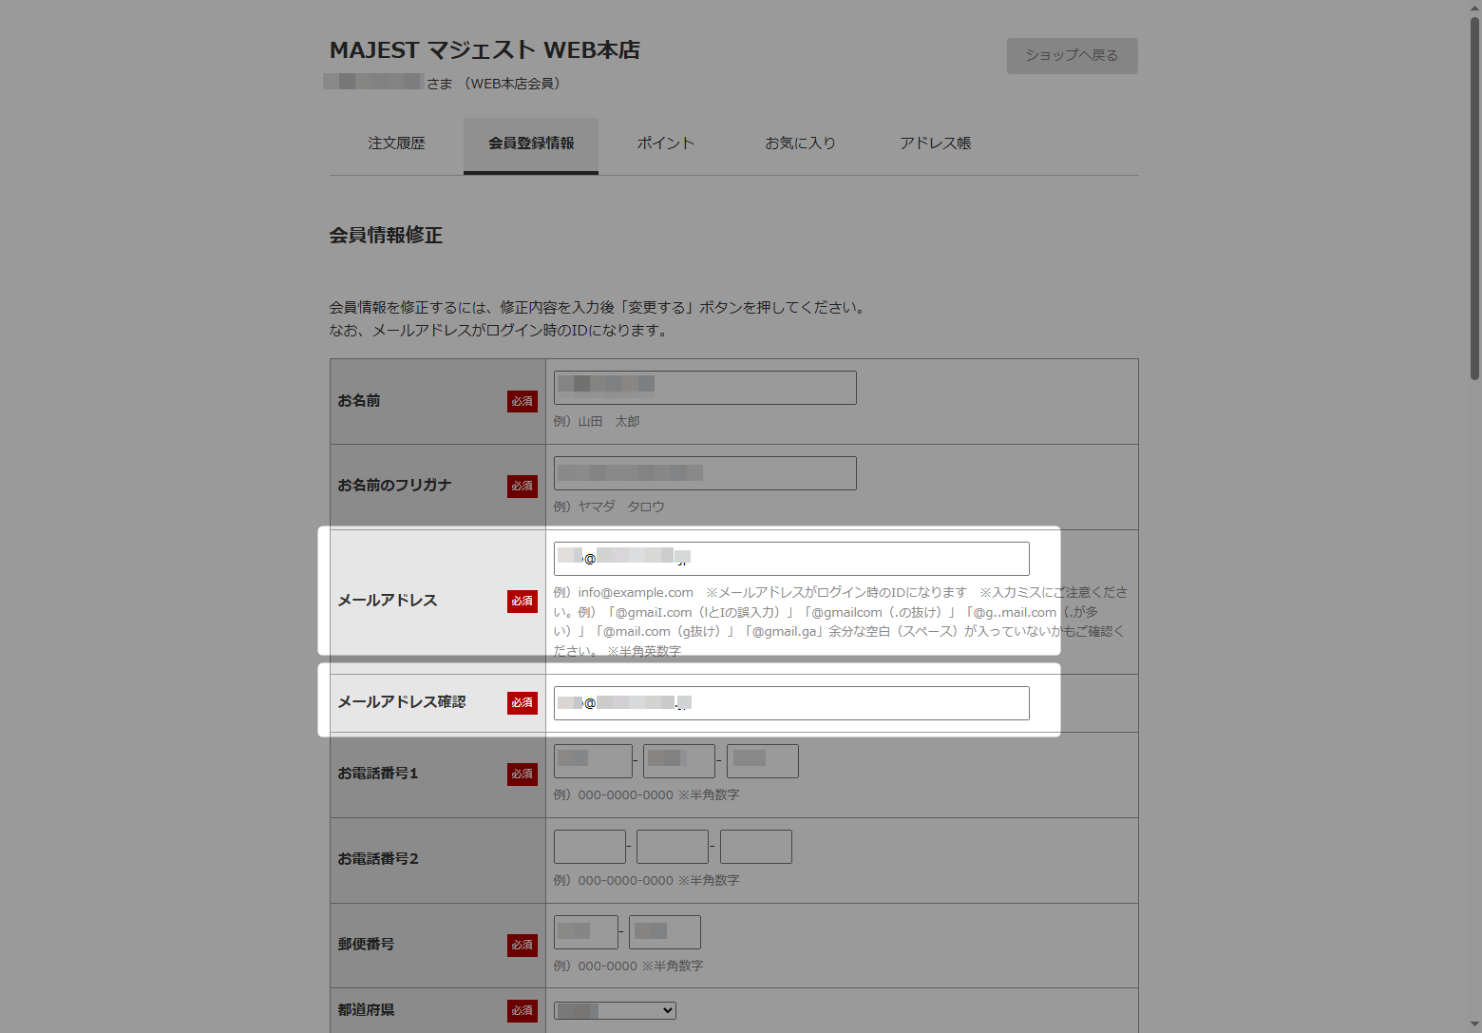Click the first 郵便番号 box
The image size is (1482, 1033).
click(x=585, y=932)
